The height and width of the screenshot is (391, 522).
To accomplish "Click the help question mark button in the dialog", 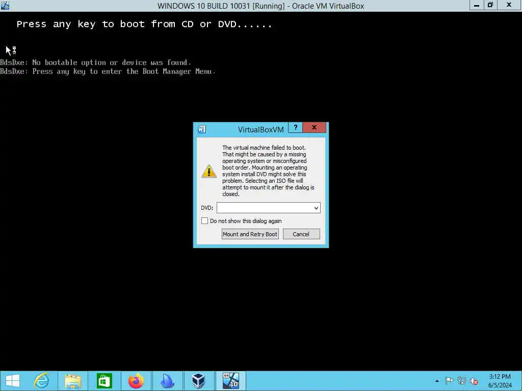I will [x=295, y=127].
